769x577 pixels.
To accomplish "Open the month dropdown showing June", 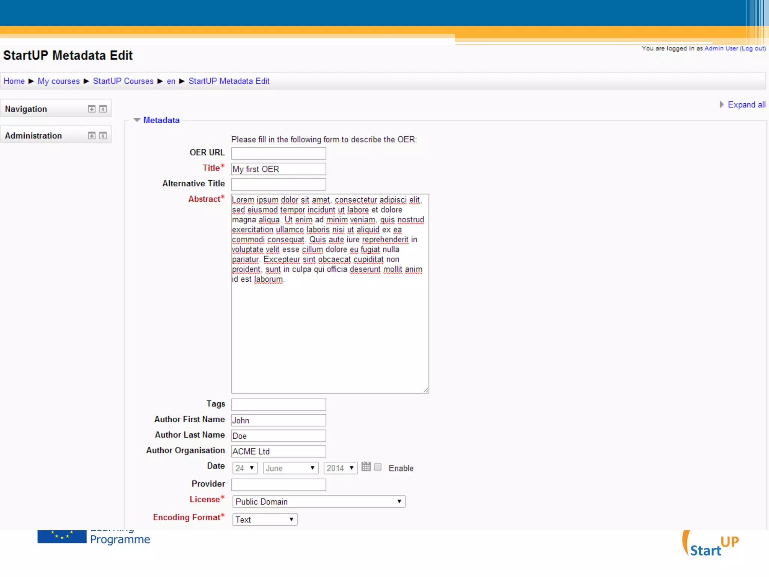I will click(x=290, y=468).
